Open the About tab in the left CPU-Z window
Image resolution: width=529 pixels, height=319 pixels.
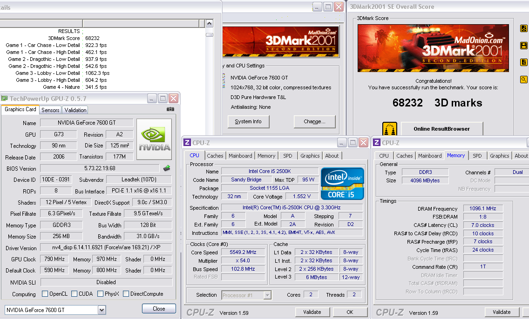tap(332, 156)
